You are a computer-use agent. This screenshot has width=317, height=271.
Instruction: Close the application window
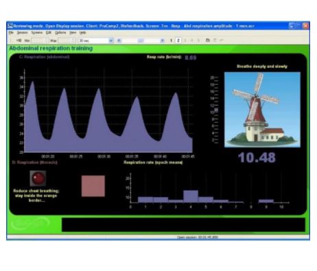coord(305,25)
